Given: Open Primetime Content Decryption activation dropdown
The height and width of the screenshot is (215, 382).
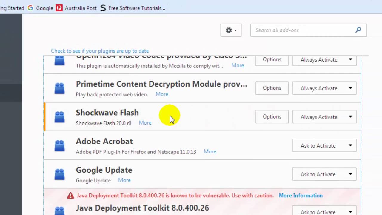Looking at the screenshot, I should [x=324, y=88].
